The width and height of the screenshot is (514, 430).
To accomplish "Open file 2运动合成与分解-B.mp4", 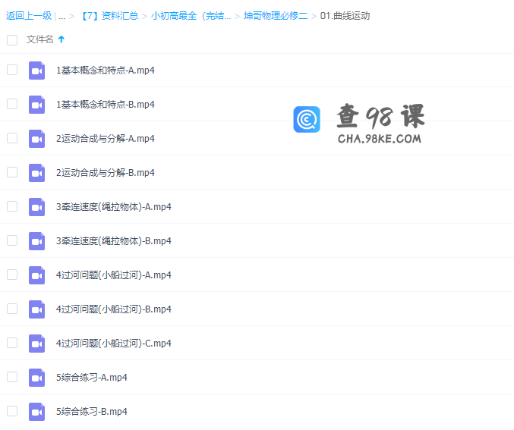I will click(106, 173).
